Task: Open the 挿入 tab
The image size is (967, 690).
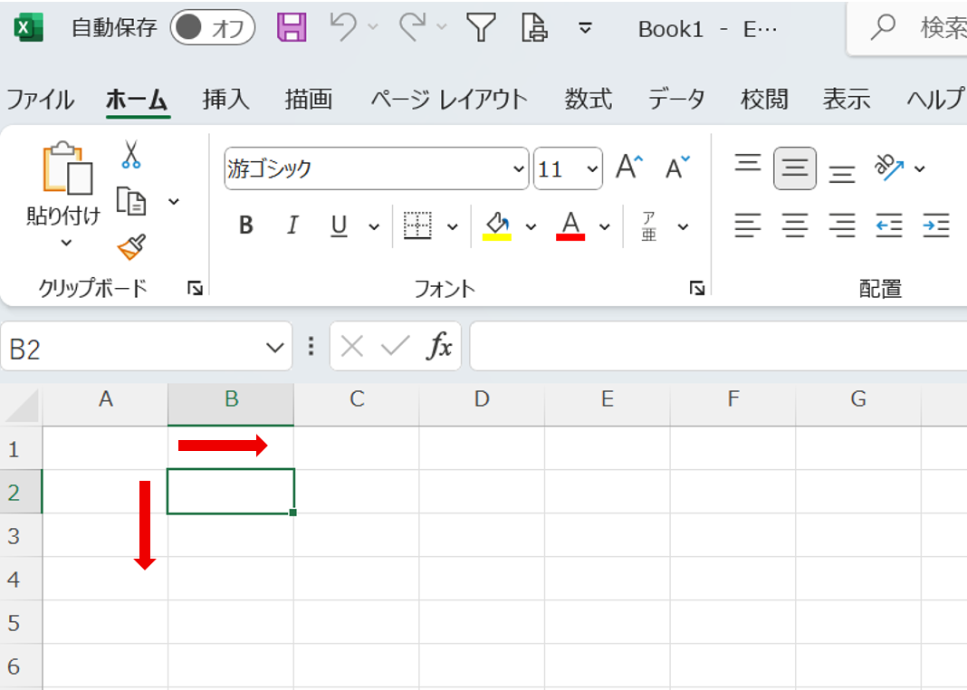Action: (x=225, y=99)
